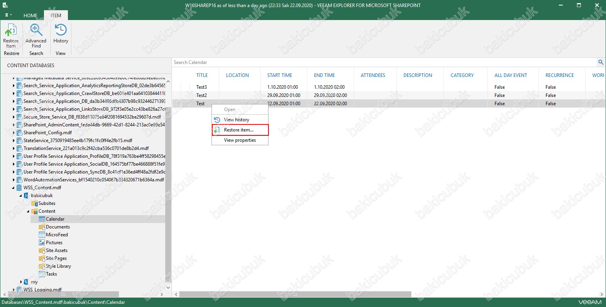Image resolution: width=606 pixels, height=307 pixels.
Task: Open the MicroFeed list icon
Action: [42, 235]
